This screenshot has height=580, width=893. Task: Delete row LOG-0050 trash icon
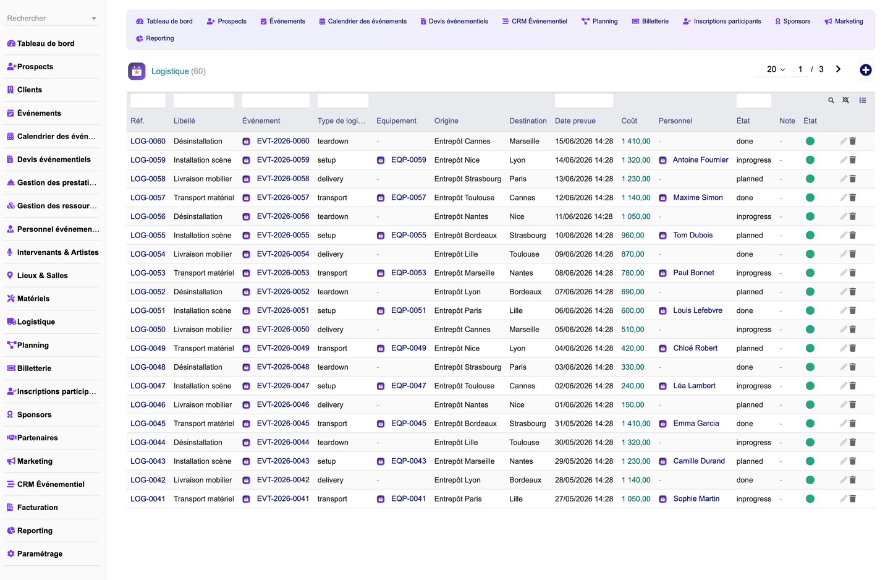click(853, 330)
